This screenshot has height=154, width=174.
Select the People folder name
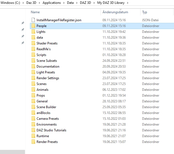point(42,26)
